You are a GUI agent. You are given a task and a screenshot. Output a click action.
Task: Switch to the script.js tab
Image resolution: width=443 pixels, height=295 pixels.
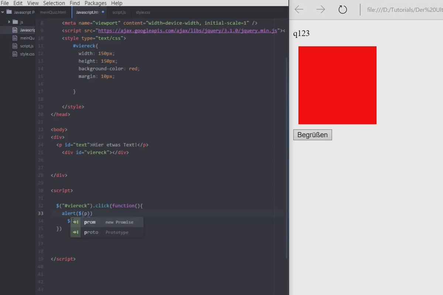tap(119, 12)
